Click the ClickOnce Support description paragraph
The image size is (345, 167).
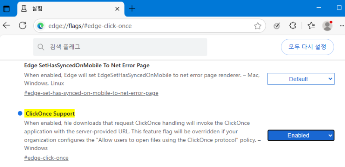coord(142,135)
